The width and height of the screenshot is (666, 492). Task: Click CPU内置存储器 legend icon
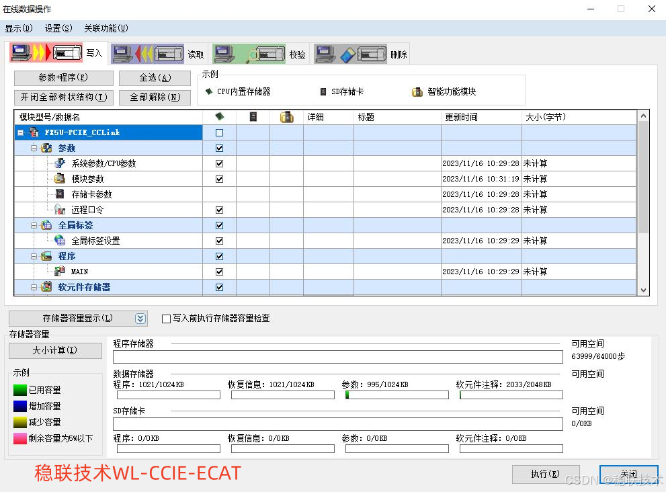(209, 91)
